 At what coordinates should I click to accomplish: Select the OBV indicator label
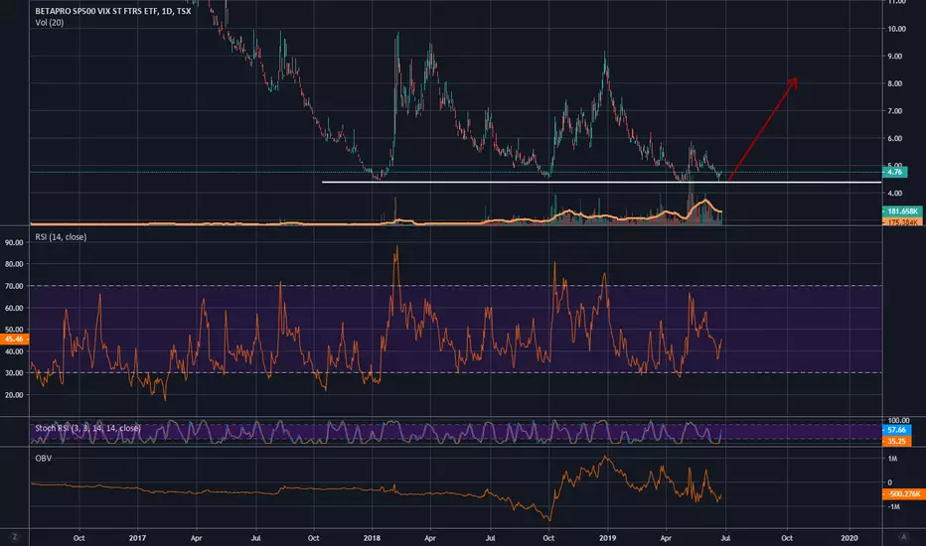coord(43,458)
